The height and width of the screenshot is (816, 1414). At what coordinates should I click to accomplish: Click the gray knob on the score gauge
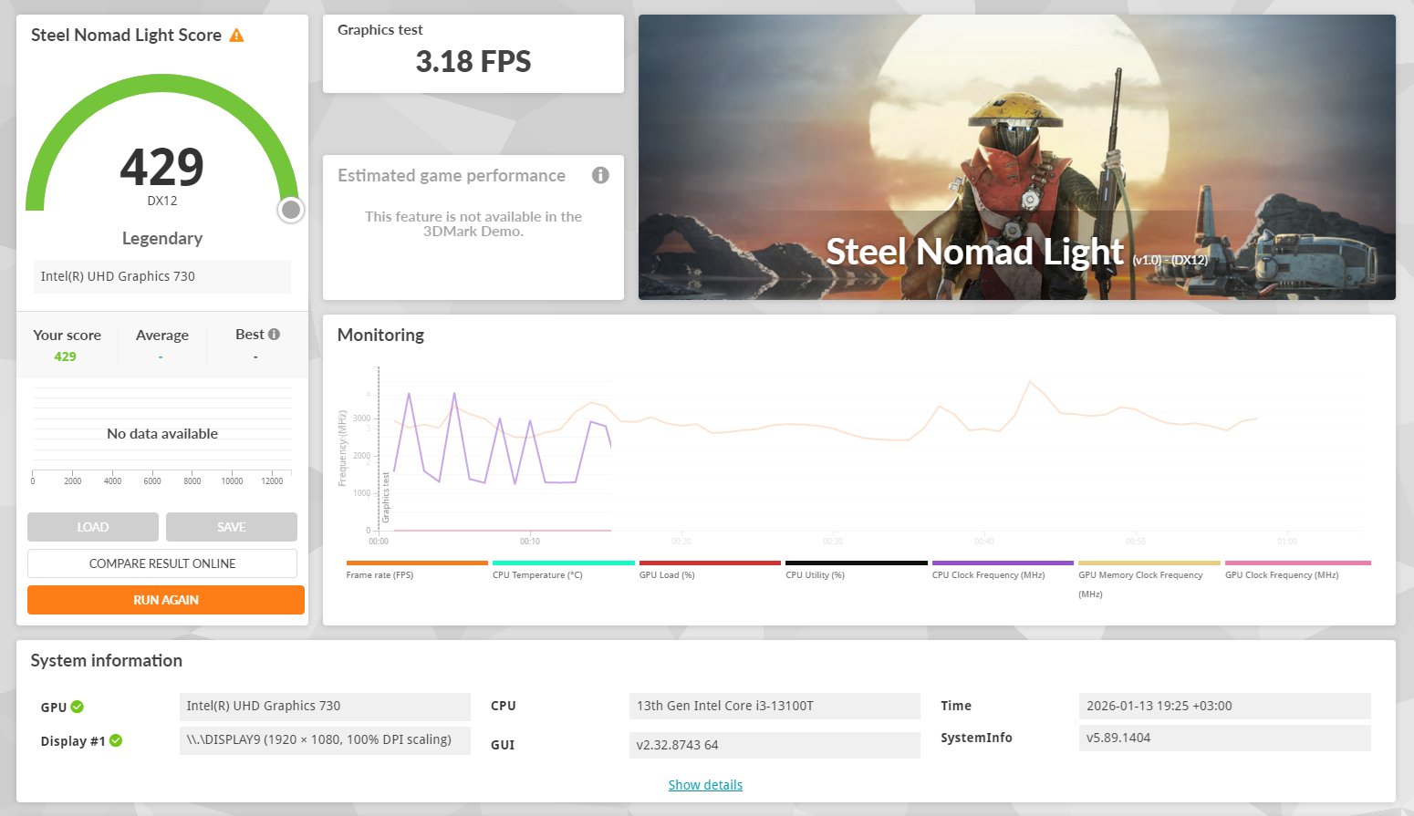[291, 210]
